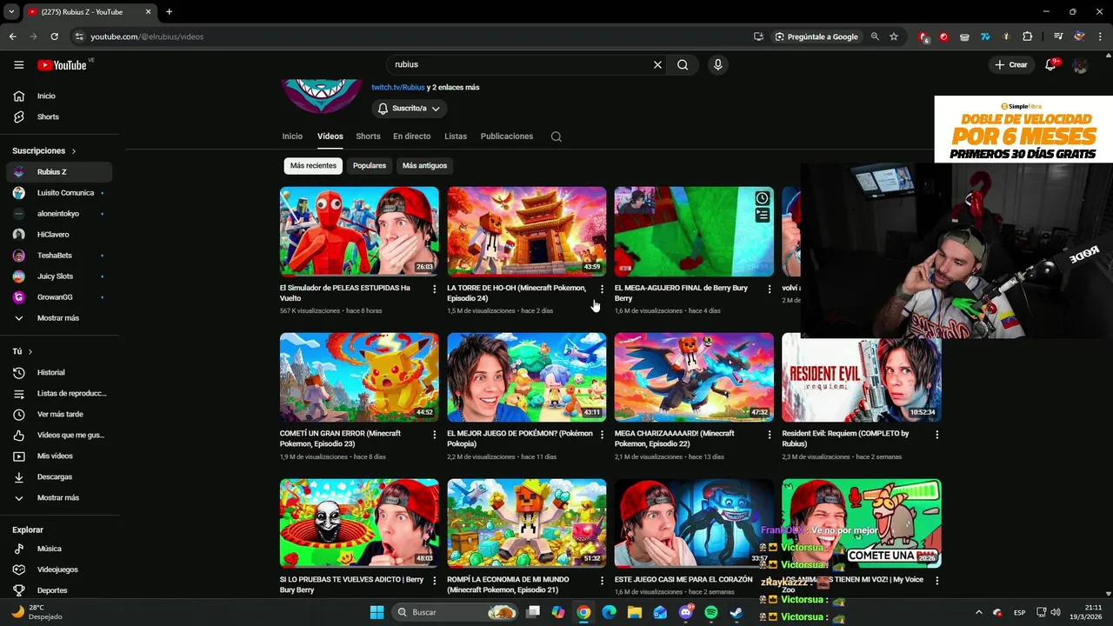Open options for COMETÍ UN GRAN ERROR video
Screen dimensions: 1113x626
point(435,436)
